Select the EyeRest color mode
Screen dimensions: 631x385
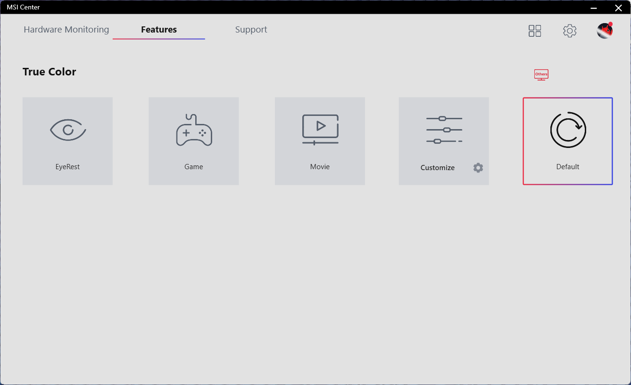point(67,141)
